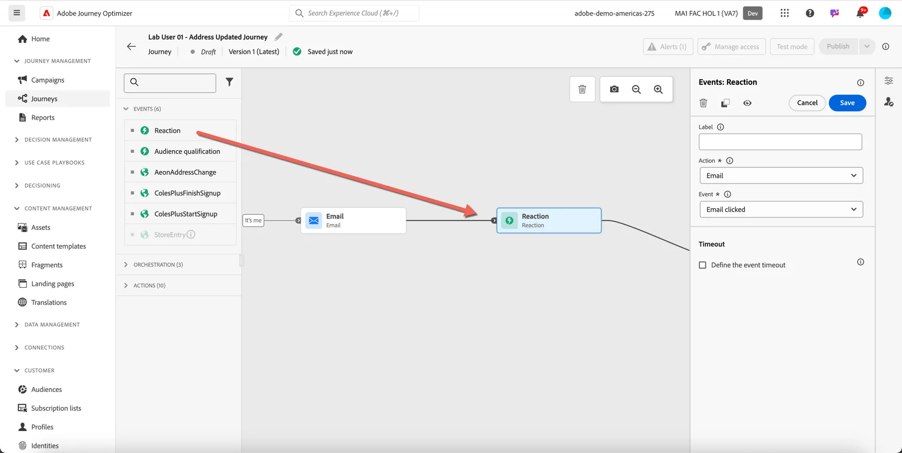Click the Action info icon

point(730,161)
